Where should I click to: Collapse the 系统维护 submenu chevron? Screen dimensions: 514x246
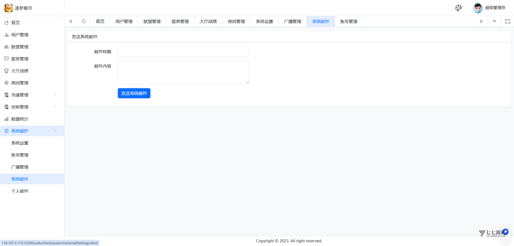pyautogui.click(x=55, y=131)
